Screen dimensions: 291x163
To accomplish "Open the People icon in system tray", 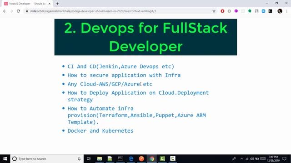I will [x=234, y=159].
